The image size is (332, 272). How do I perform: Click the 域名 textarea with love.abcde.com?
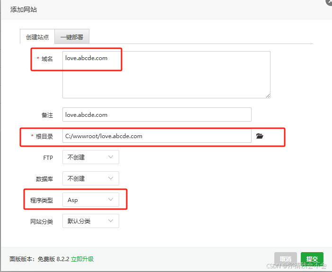coord(166,75)
